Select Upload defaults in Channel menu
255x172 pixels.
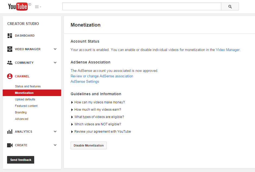point(25,99)
